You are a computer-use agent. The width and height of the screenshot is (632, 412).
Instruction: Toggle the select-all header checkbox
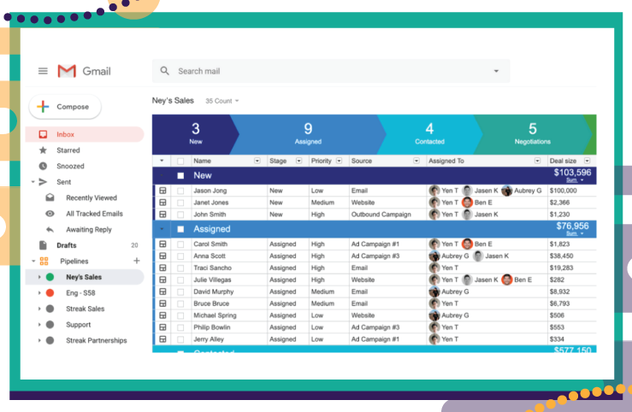click(x=180, y=161)
